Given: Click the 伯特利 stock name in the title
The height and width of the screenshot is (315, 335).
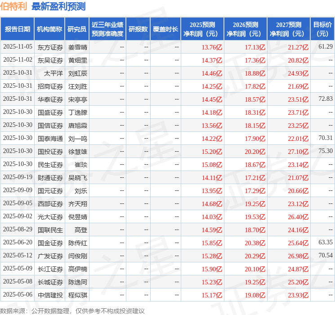Looking at the screenshot, I should [13, 6].
